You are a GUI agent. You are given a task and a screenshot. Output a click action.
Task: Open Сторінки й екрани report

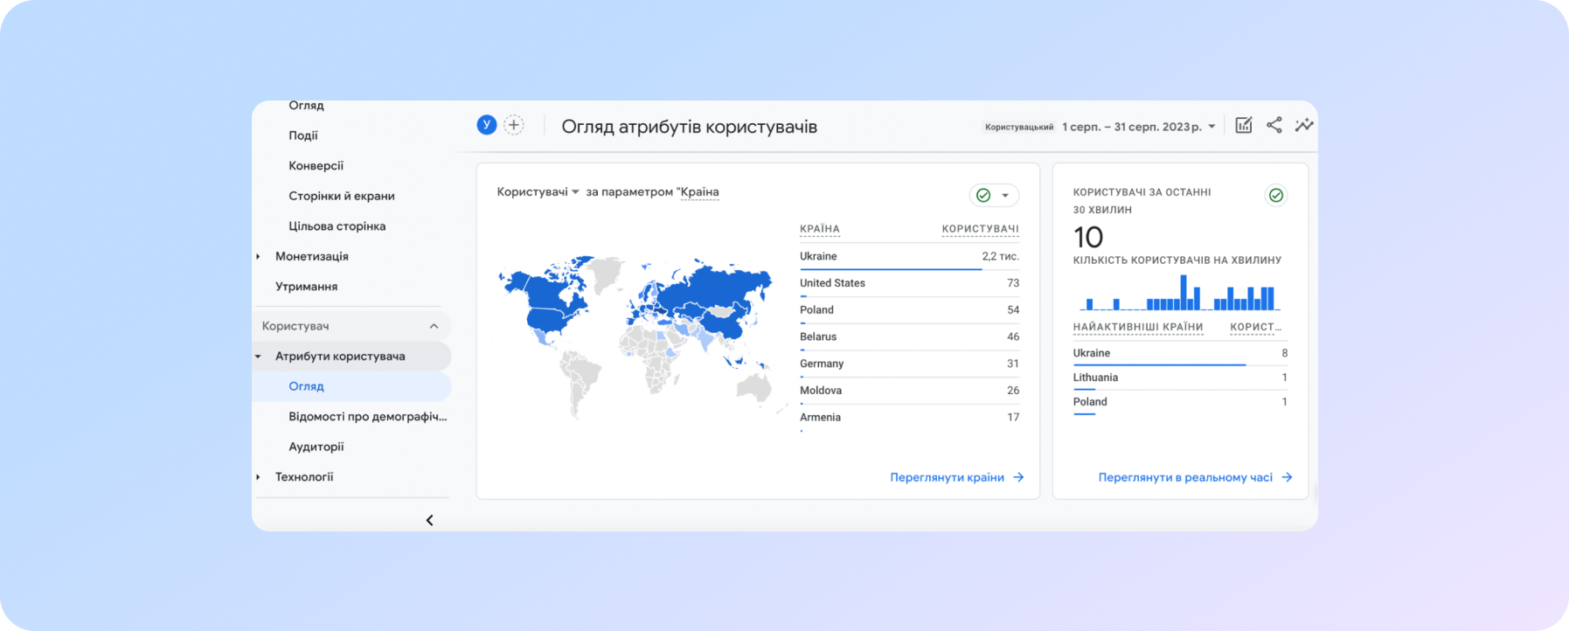pyautogui.click(x=342, y=196)
